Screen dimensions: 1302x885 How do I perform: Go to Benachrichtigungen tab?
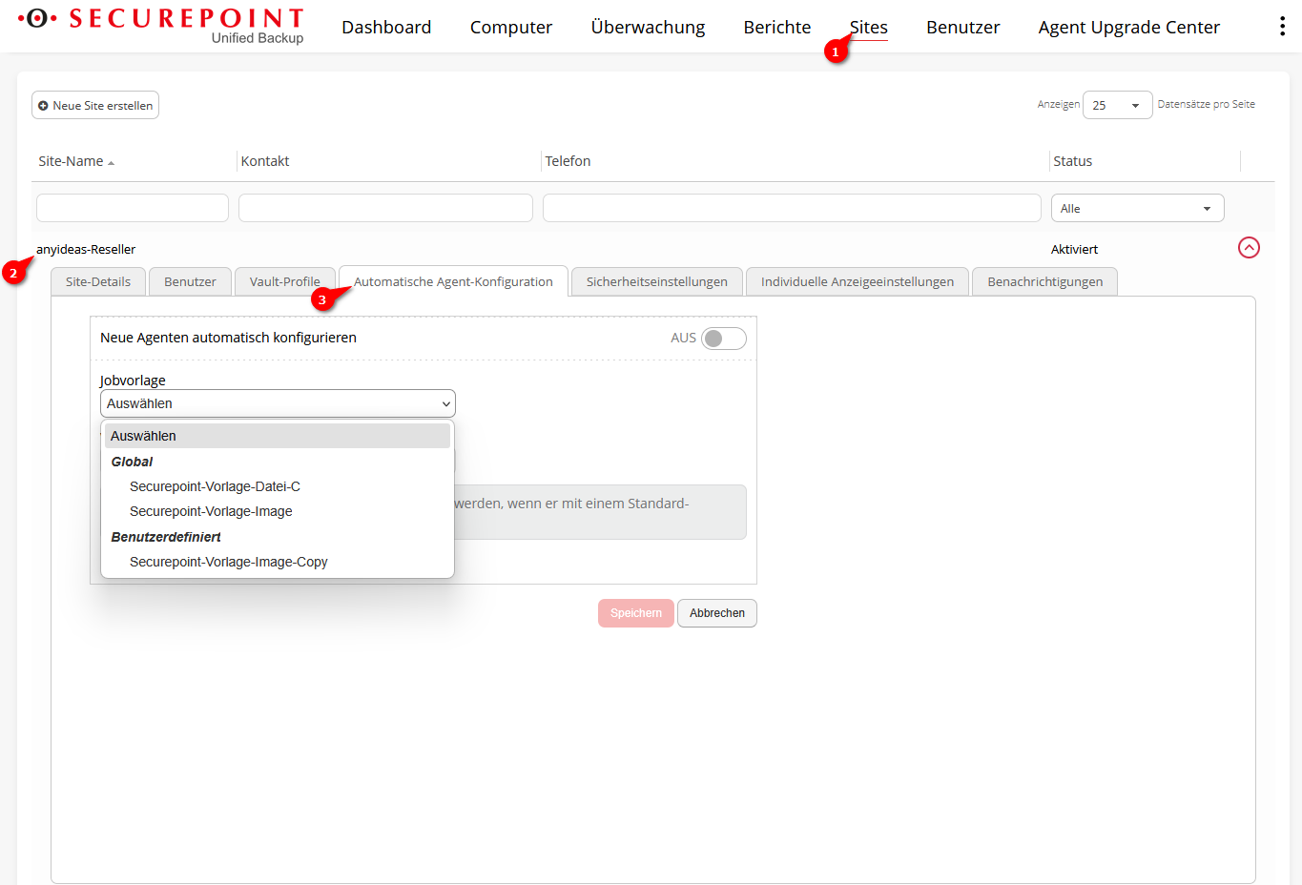tap(1044, 281)
